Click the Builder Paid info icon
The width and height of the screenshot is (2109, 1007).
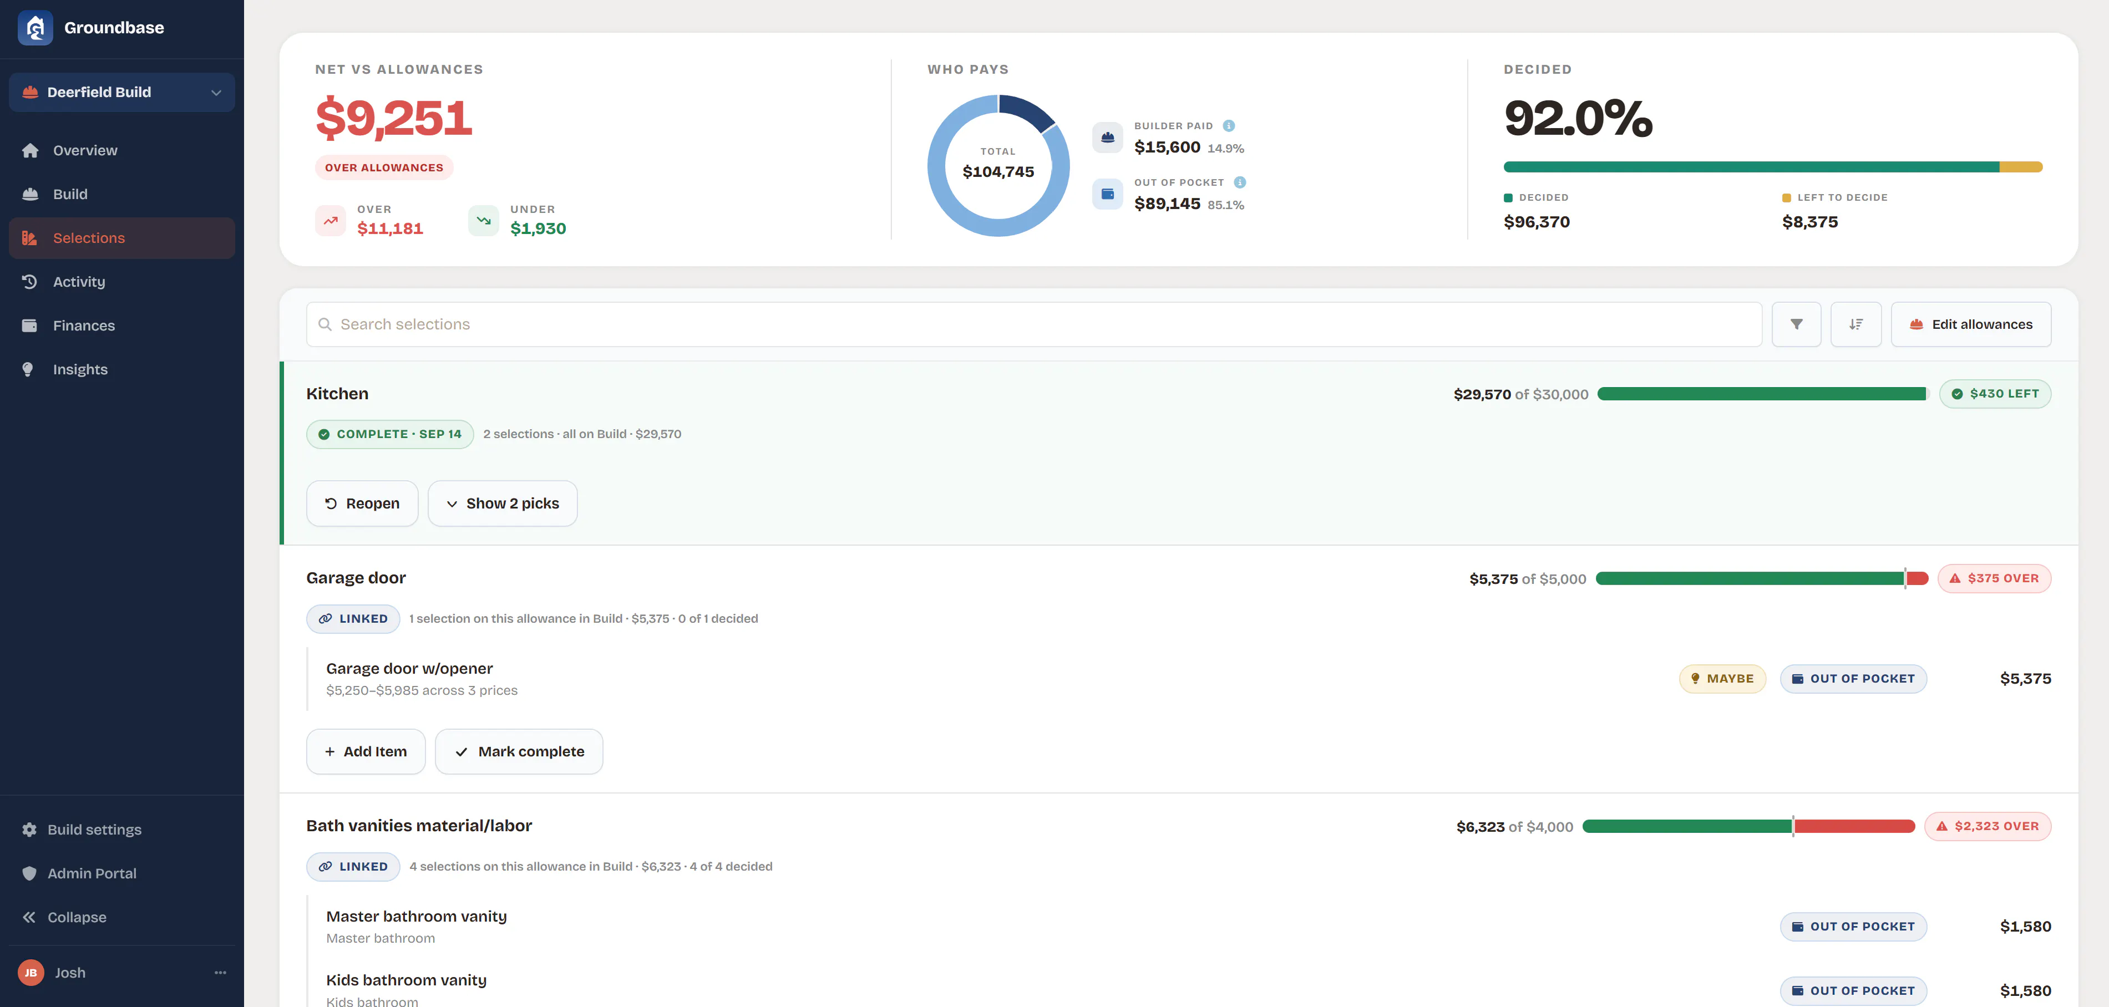point(1229,126)
